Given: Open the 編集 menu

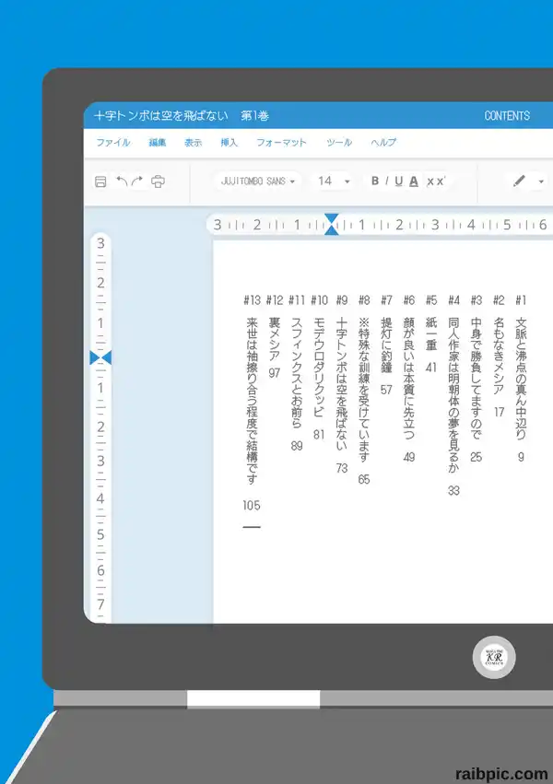Looking at the screenshot, I should click(x=158, y=143).
